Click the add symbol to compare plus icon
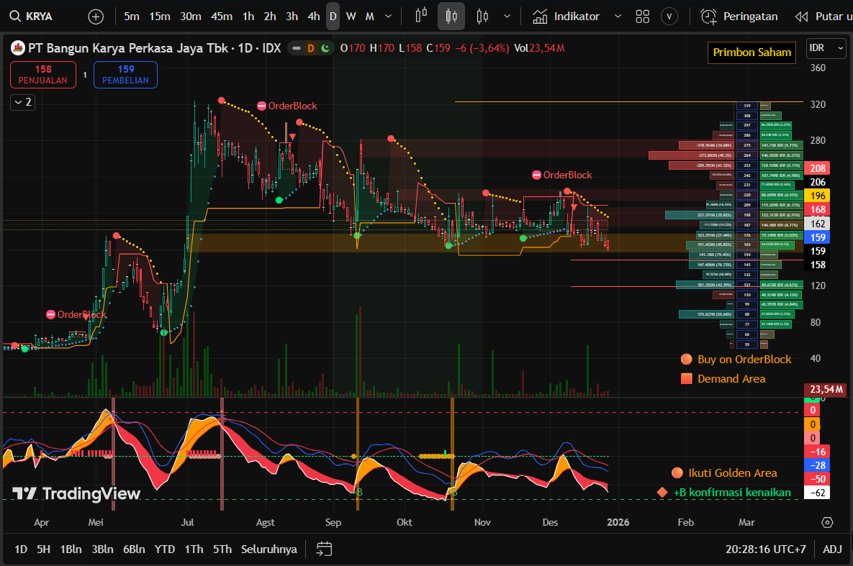The image size is (853, 566). [96, 17]
